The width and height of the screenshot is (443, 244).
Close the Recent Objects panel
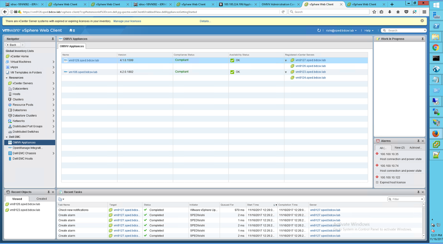53,192
